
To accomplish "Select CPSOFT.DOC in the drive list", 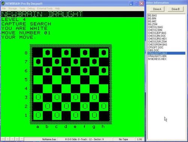I will (x=156, y=47).
